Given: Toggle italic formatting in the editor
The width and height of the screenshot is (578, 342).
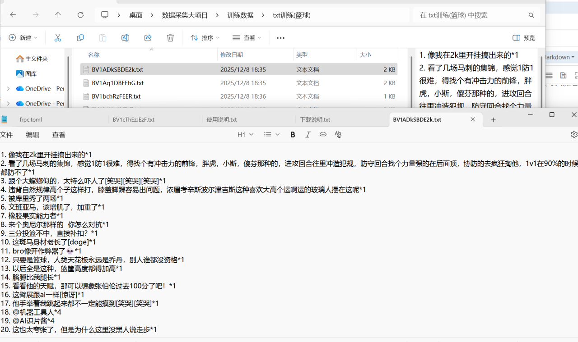Looking at the screenshot, I should tap(308, 134).
